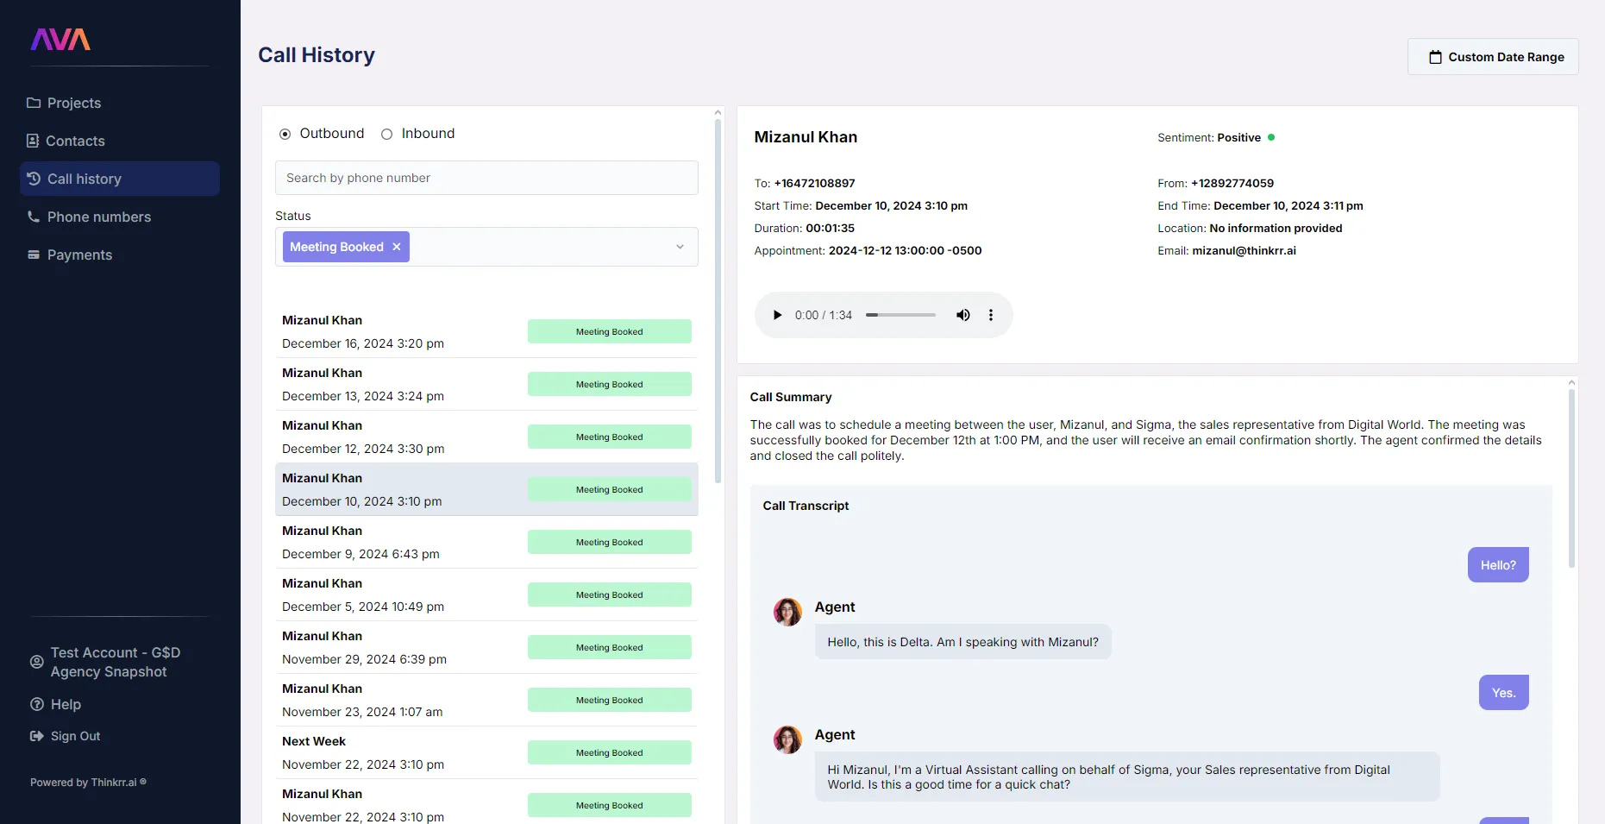Viewport: 1605px width, 824px height.
Task: Open the Contacts page
Action: 75,141
